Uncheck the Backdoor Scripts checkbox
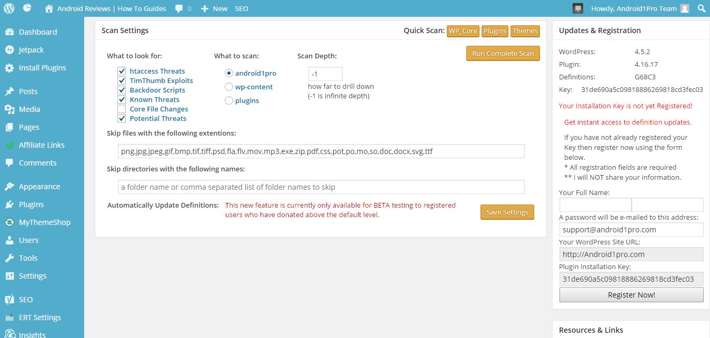Screen dimensions: 710x338 coord(122,90)
